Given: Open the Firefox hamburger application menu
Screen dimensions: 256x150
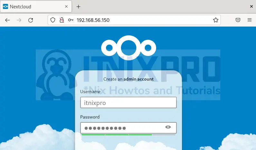Looking at the screenshot, I should [249, 20].
